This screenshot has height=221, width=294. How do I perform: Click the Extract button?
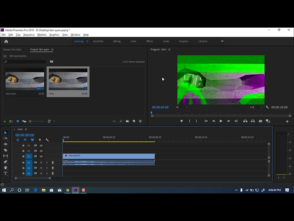(253, 121)
